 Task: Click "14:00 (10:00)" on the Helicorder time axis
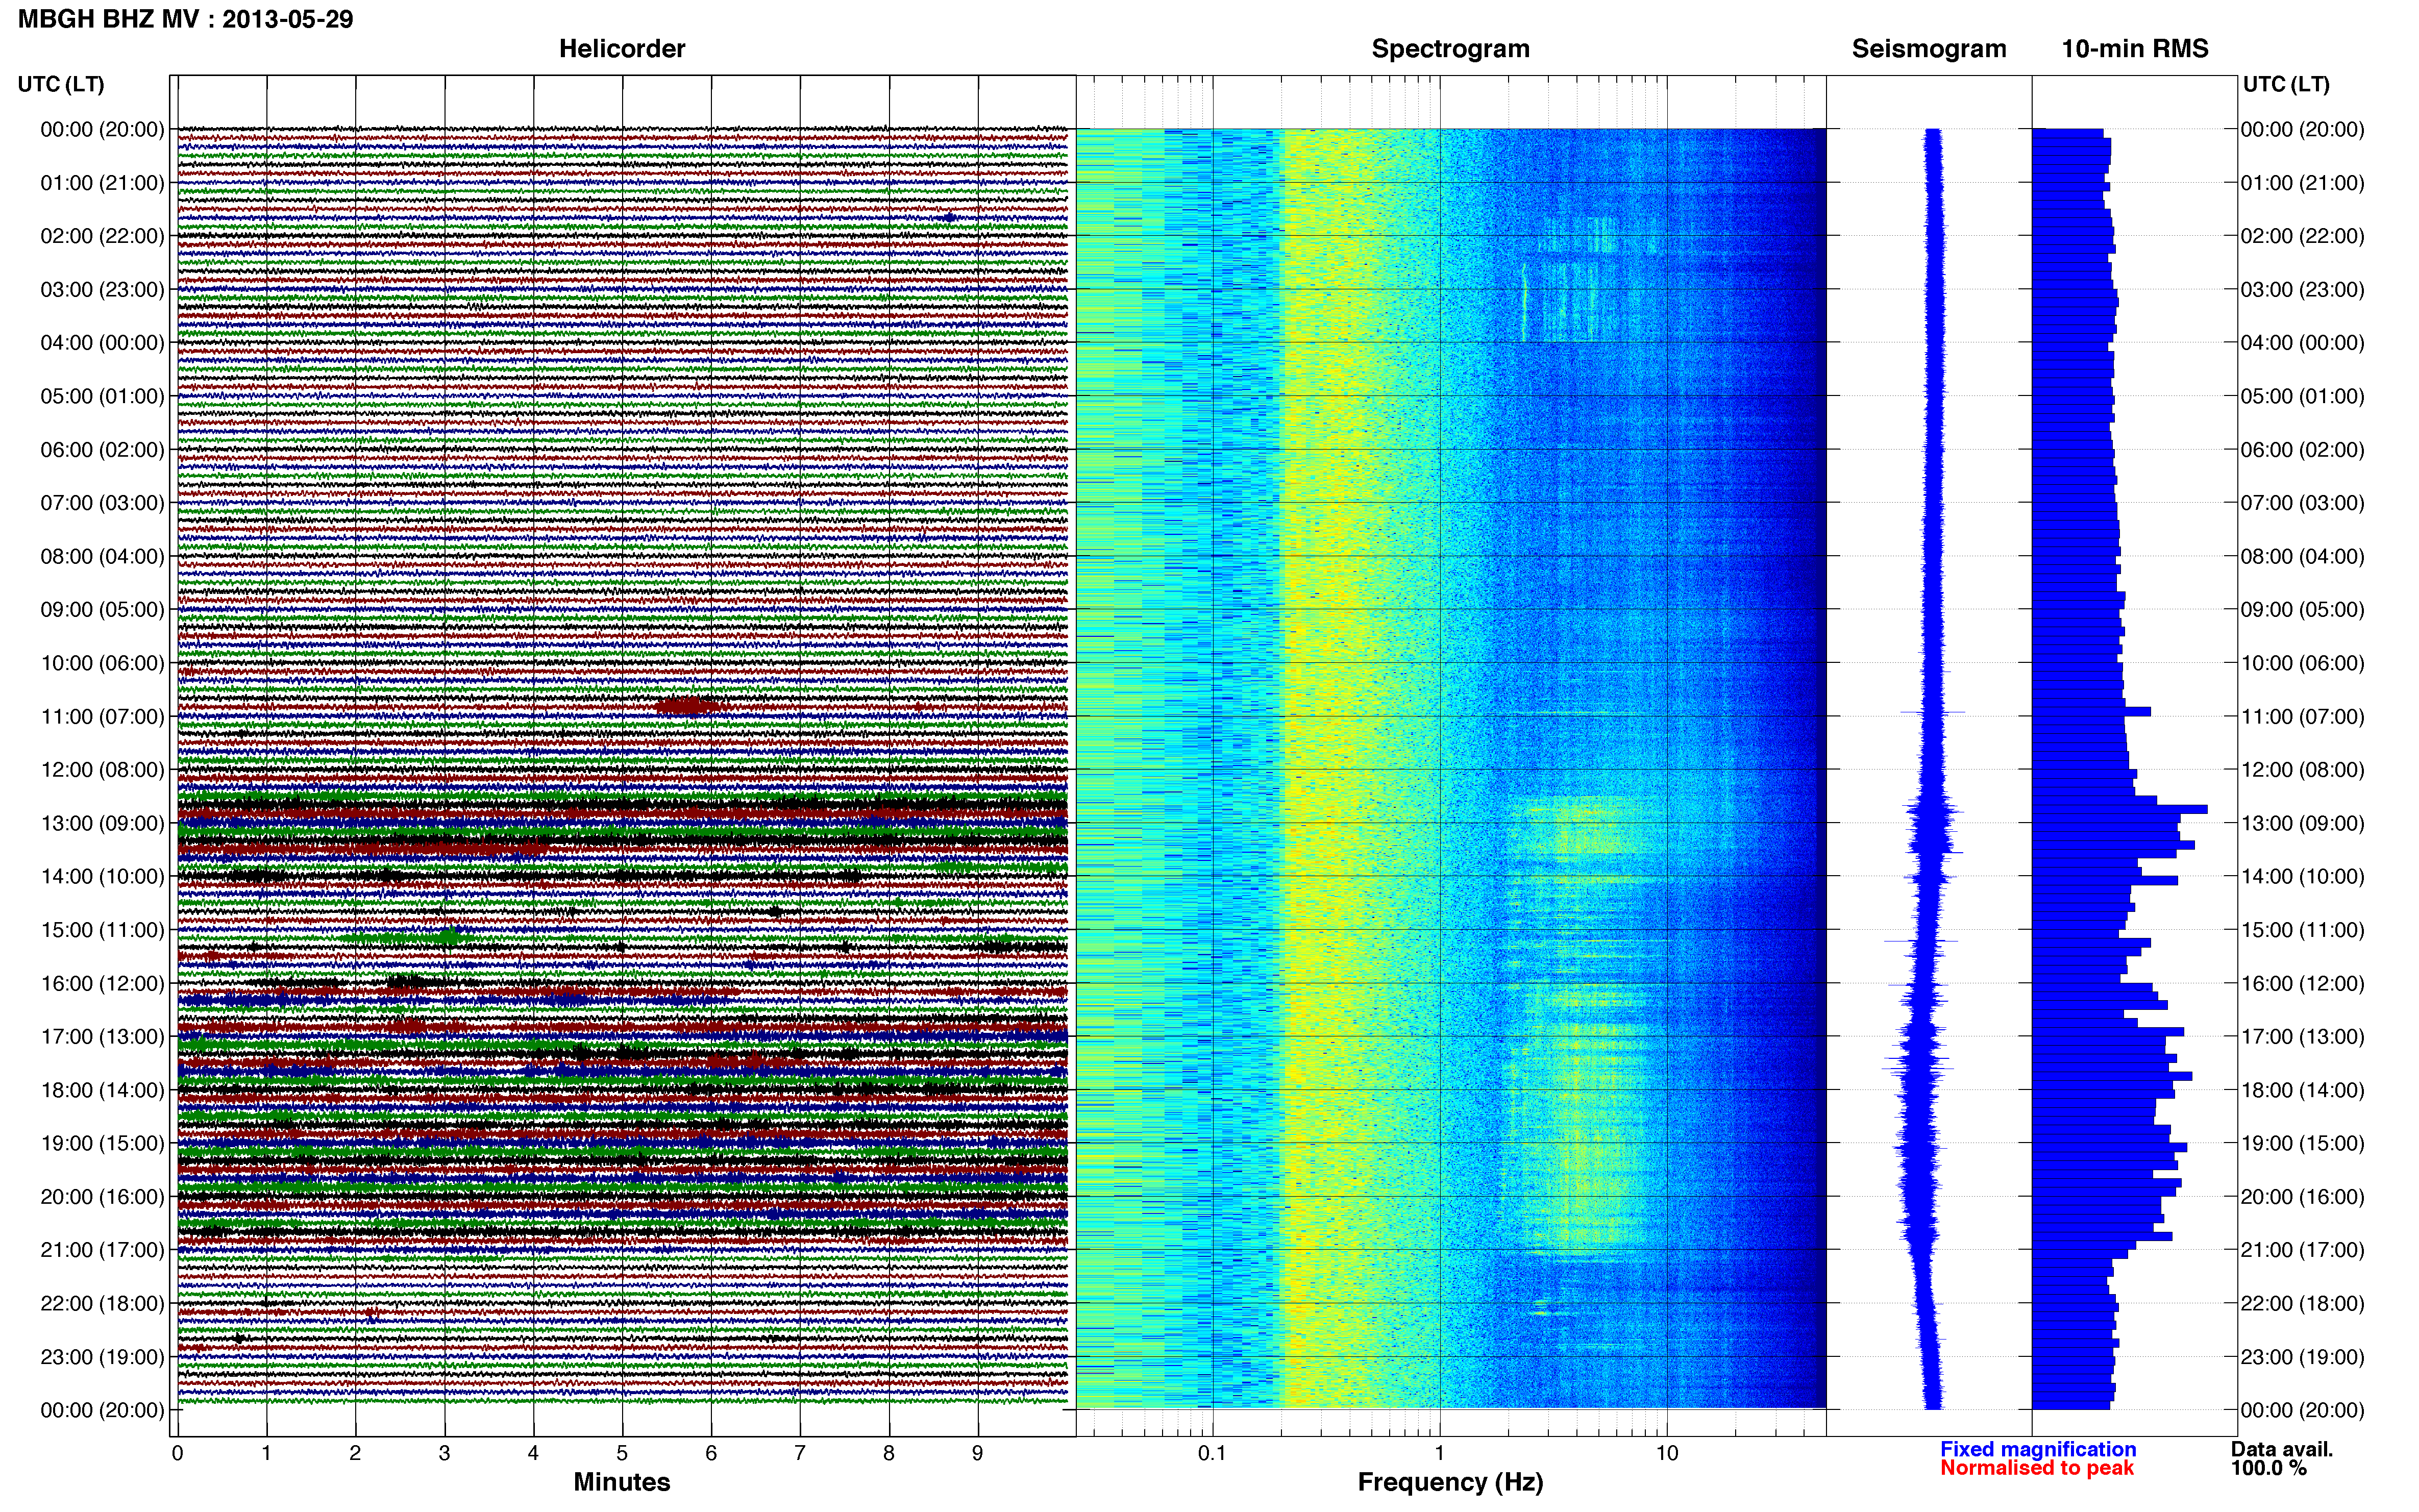102,877
